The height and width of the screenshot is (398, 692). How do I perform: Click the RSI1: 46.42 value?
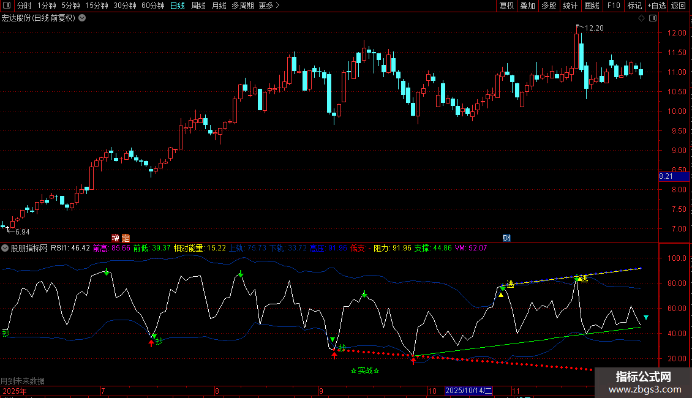pyautogui.click(x=70, y=248)
